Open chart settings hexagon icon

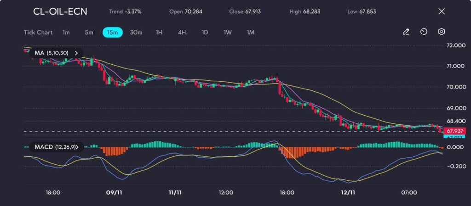click(441, 32)
